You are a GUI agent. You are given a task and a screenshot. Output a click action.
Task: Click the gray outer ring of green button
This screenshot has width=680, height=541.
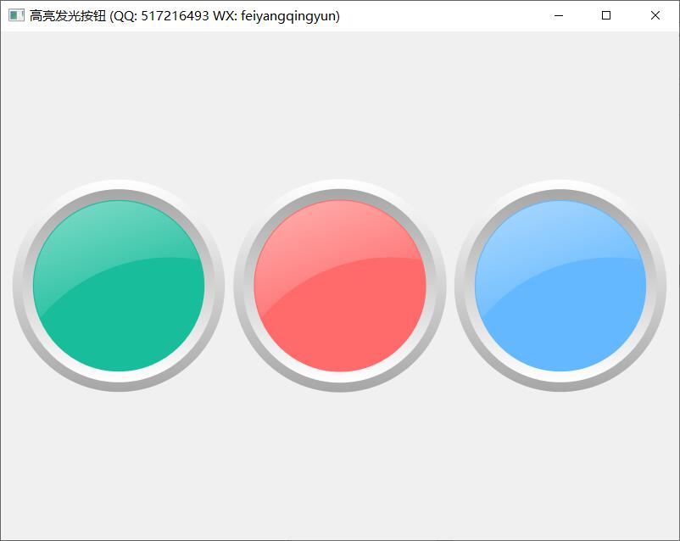pyautogui.click(x=119, y=194)
